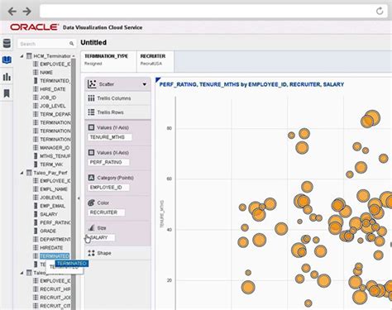Screen dimensions: 392x310
Task: Reload the page with refresh icon
Action: tap(380, 11)
